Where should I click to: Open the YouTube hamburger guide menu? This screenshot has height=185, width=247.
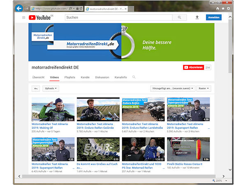tap(23, 17)
